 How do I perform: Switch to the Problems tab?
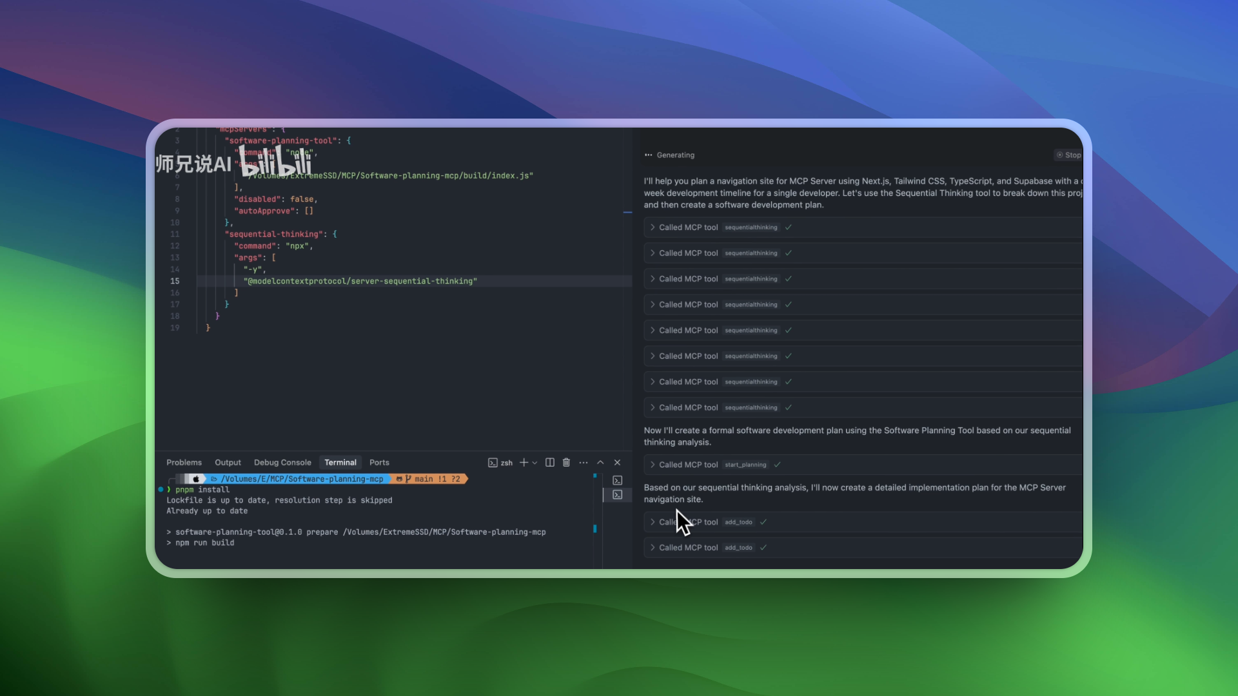[x=184, y=463]
